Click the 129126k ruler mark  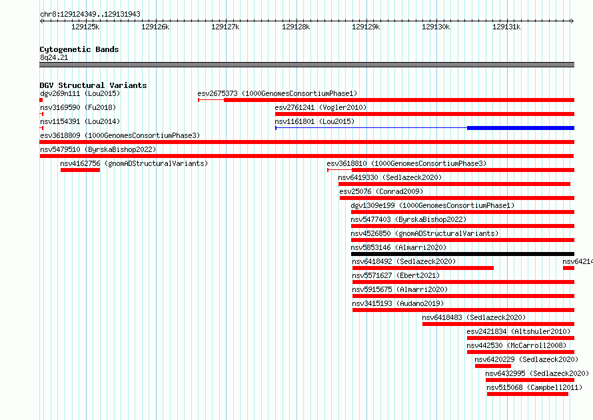[x=155, y=27]
